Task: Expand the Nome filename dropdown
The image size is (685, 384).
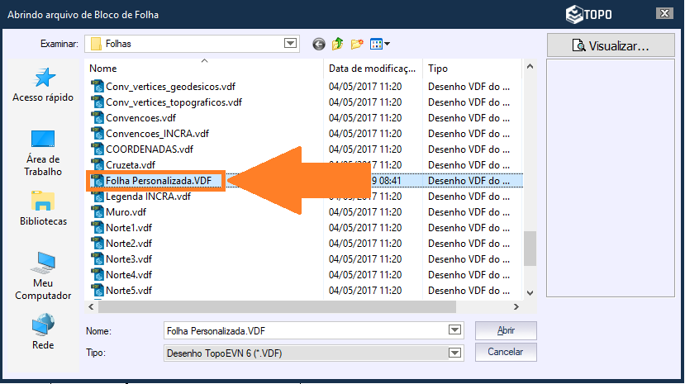Action: coord(454,330)
